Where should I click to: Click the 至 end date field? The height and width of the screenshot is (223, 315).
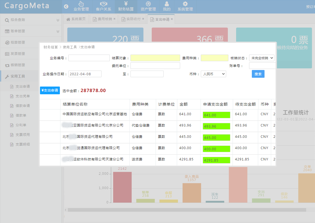click(147, 74)
